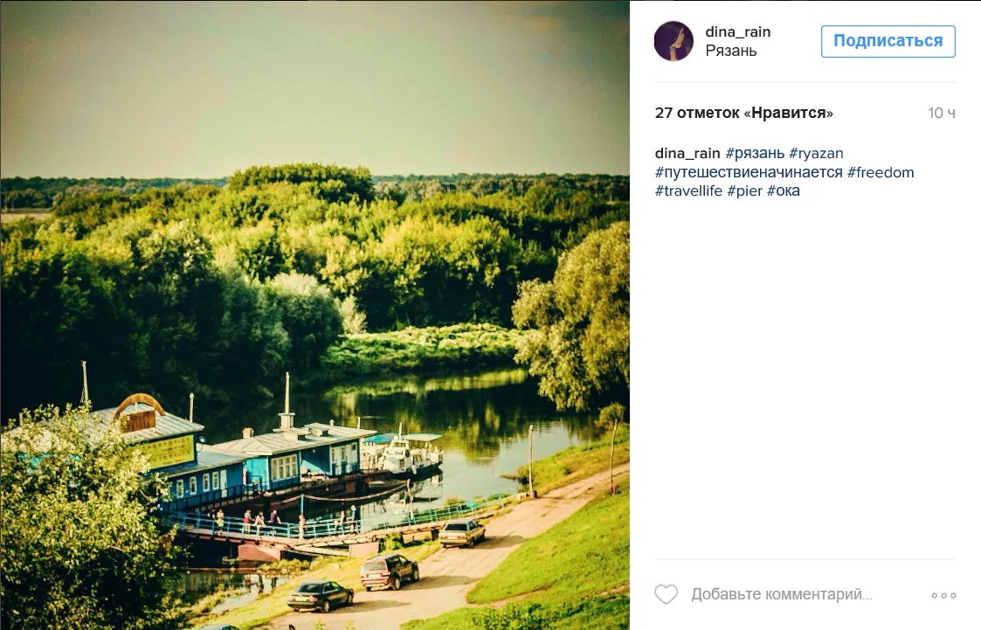
Task: Click the heart like icon
Action: [666, 594]
